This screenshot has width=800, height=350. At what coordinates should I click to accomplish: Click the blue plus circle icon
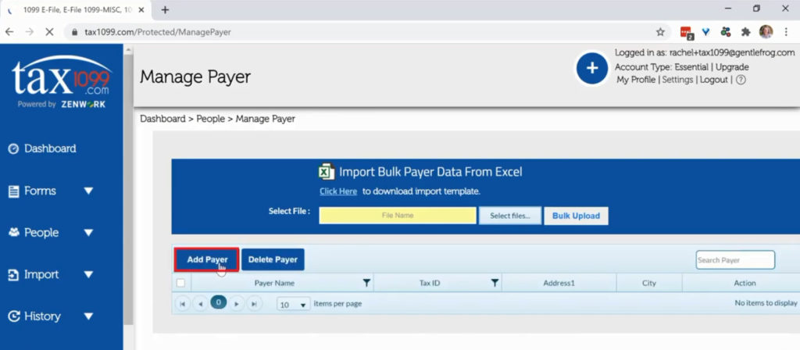click(x=592, y=69)
